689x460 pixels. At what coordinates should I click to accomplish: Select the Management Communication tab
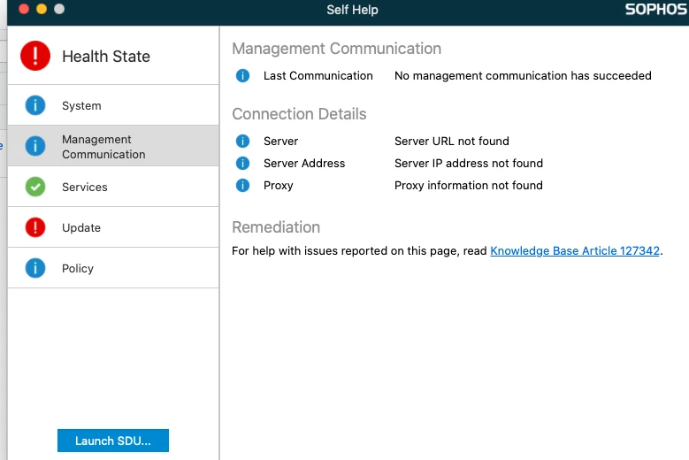click(103, 147)
